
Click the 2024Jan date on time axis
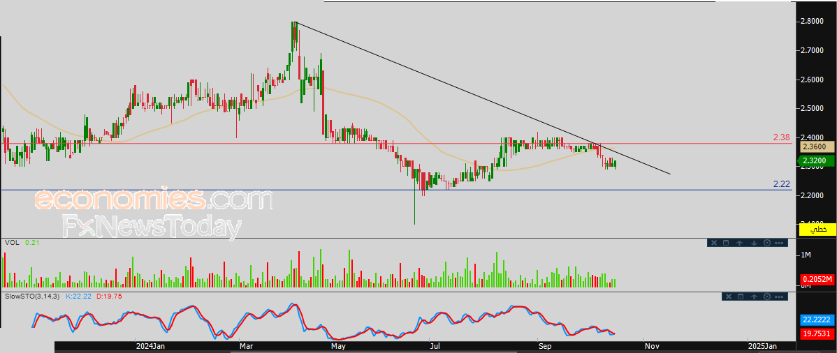click(150, 346)
